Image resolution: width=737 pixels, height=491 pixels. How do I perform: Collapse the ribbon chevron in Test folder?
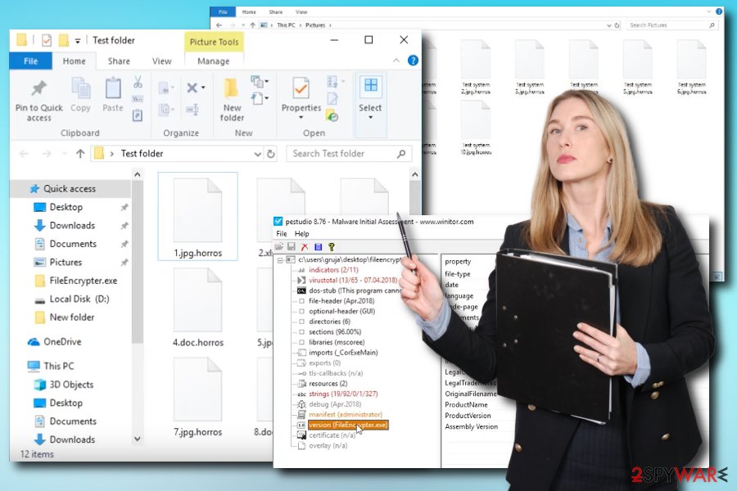(x=396, y=61)
